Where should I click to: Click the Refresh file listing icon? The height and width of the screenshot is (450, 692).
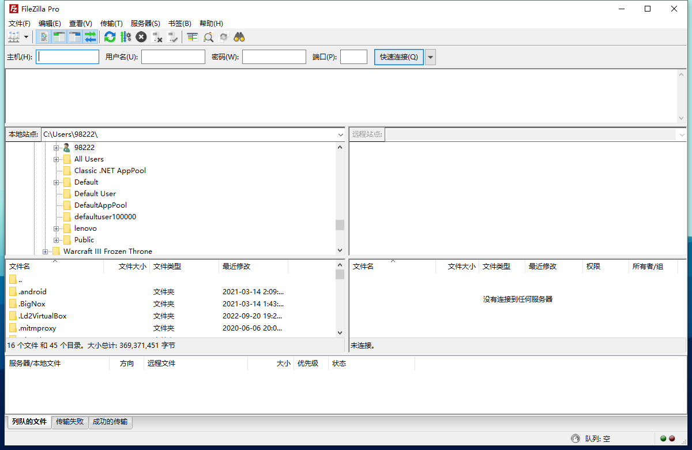click(x=110, y=37)
